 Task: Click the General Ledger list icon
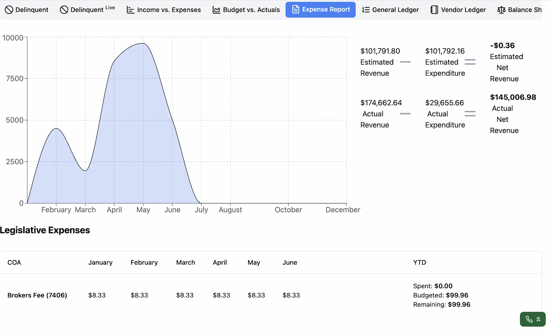pyautogui.click(x=366, y=10)
